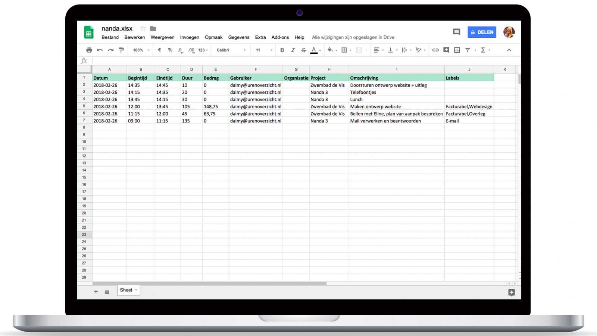
Task: Click the user profile avatar
Action: point(509,32)
